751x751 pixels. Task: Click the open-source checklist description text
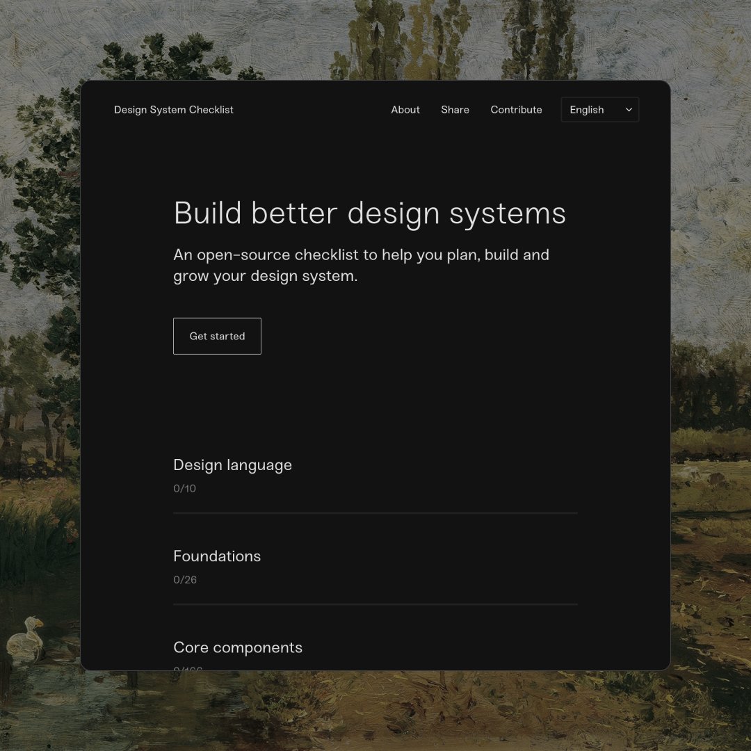361,266
